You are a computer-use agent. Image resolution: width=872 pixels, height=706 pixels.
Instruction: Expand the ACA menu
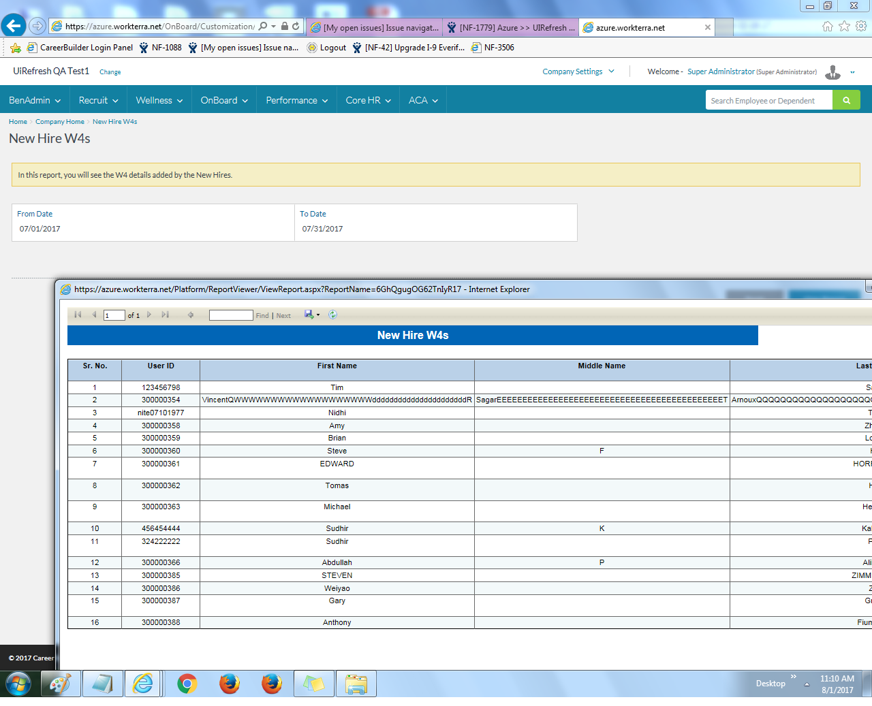pos(423,100)
